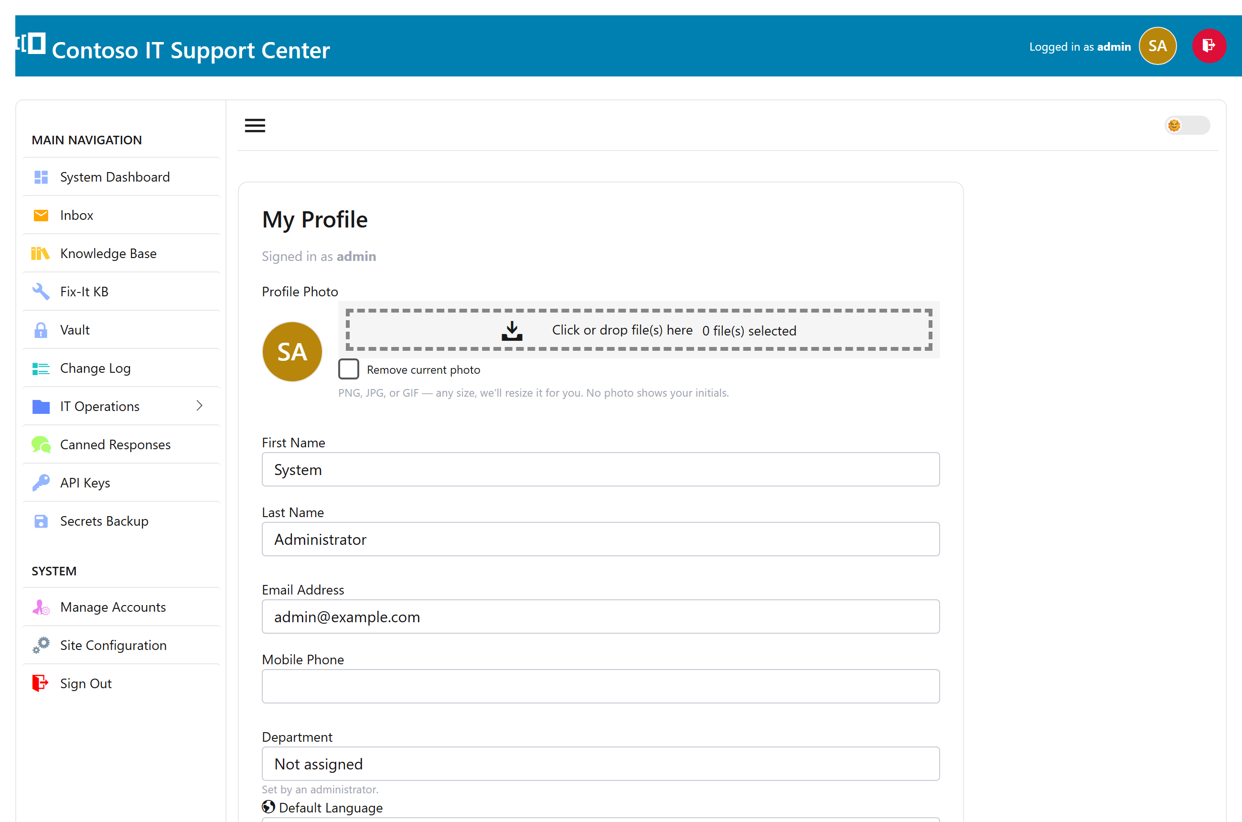Open Manage Accounts
The image size is (1242, 822).
[122, 607]
